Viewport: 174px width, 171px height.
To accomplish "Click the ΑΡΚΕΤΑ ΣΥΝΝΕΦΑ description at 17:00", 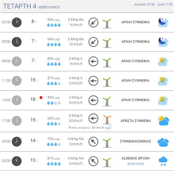I will pyautogui.click(x=135, y=121).
